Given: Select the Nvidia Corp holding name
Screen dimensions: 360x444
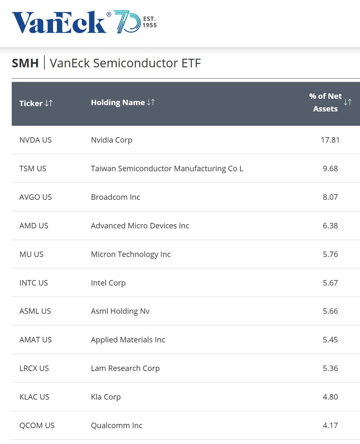Looking at the screenshot, I should 111,140.
